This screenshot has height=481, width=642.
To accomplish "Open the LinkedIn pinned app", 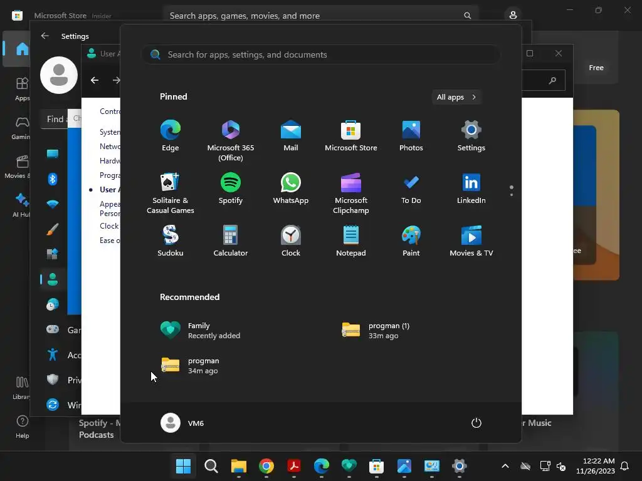I will 471,188.
